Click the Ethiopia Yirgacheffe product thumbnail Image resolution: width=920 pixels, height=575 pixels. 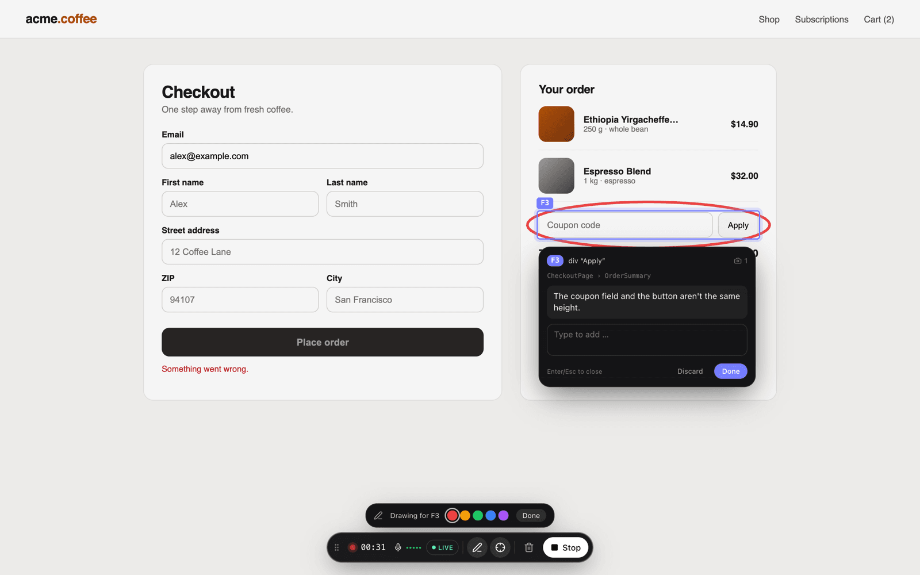557,124
